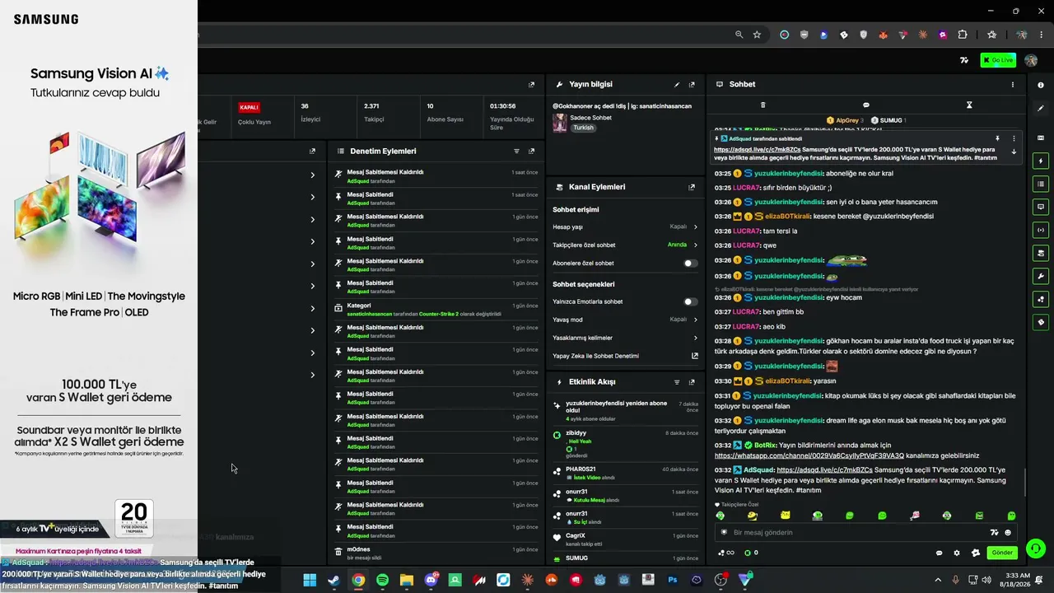
Task: Open the pinned message adsqd.live link
Action: pos(758,150)
